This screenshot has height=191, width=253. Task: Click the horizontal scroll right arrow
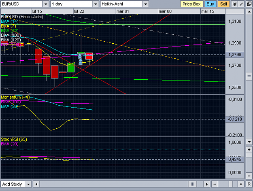(207, 184)
